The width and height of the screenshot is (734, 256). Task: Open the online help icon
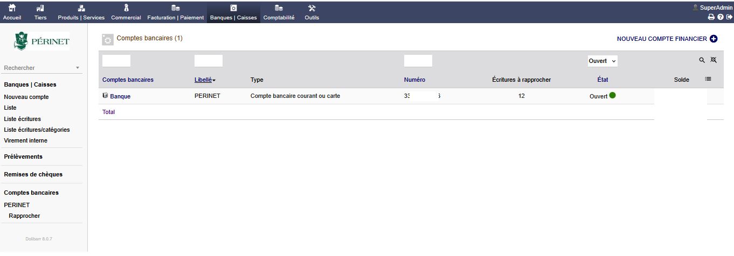[721, 17]
